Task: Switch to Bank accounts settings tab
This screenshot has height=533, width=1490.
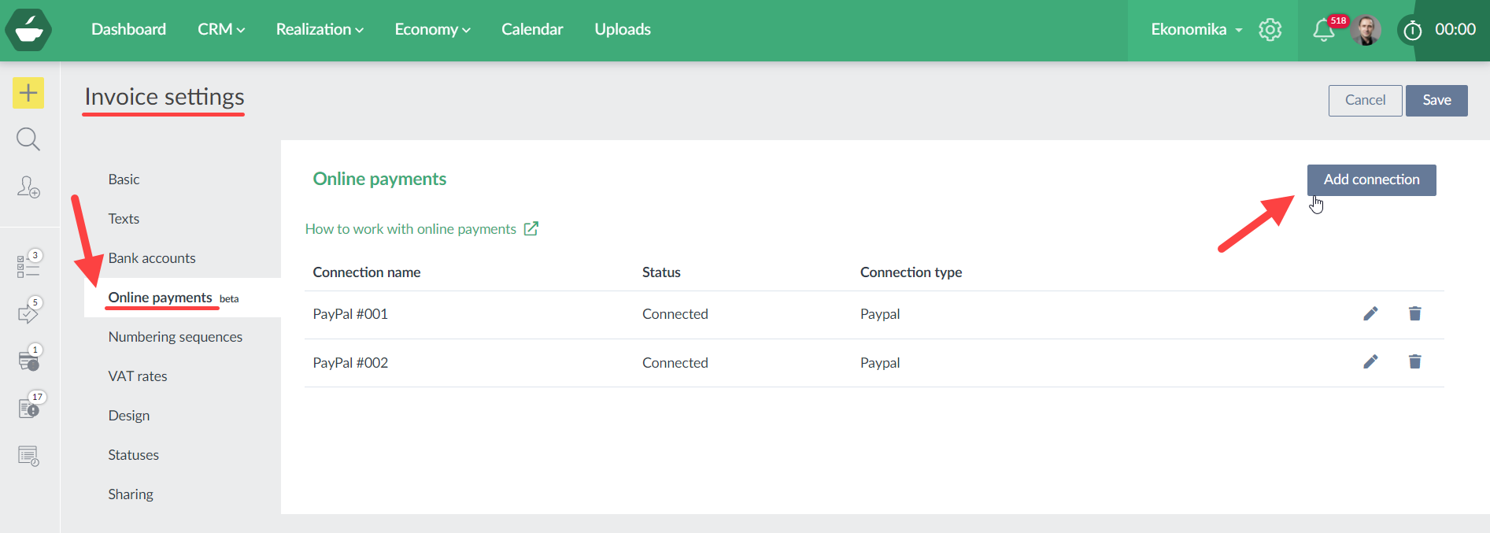Action: [x=152, y=258]
